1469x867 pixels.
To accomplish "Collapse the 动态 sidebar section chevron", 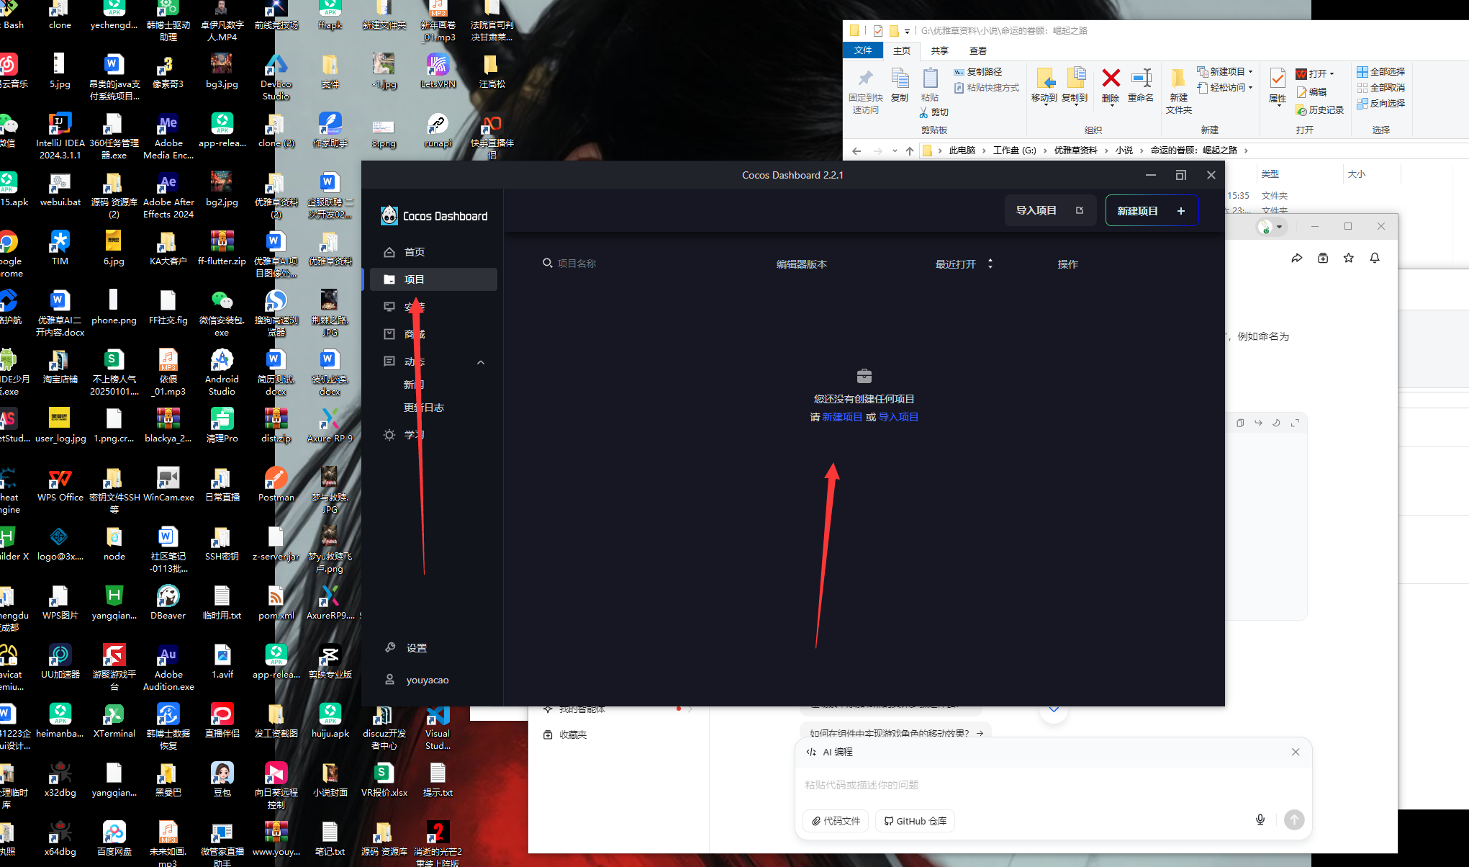I will (481, 362).
